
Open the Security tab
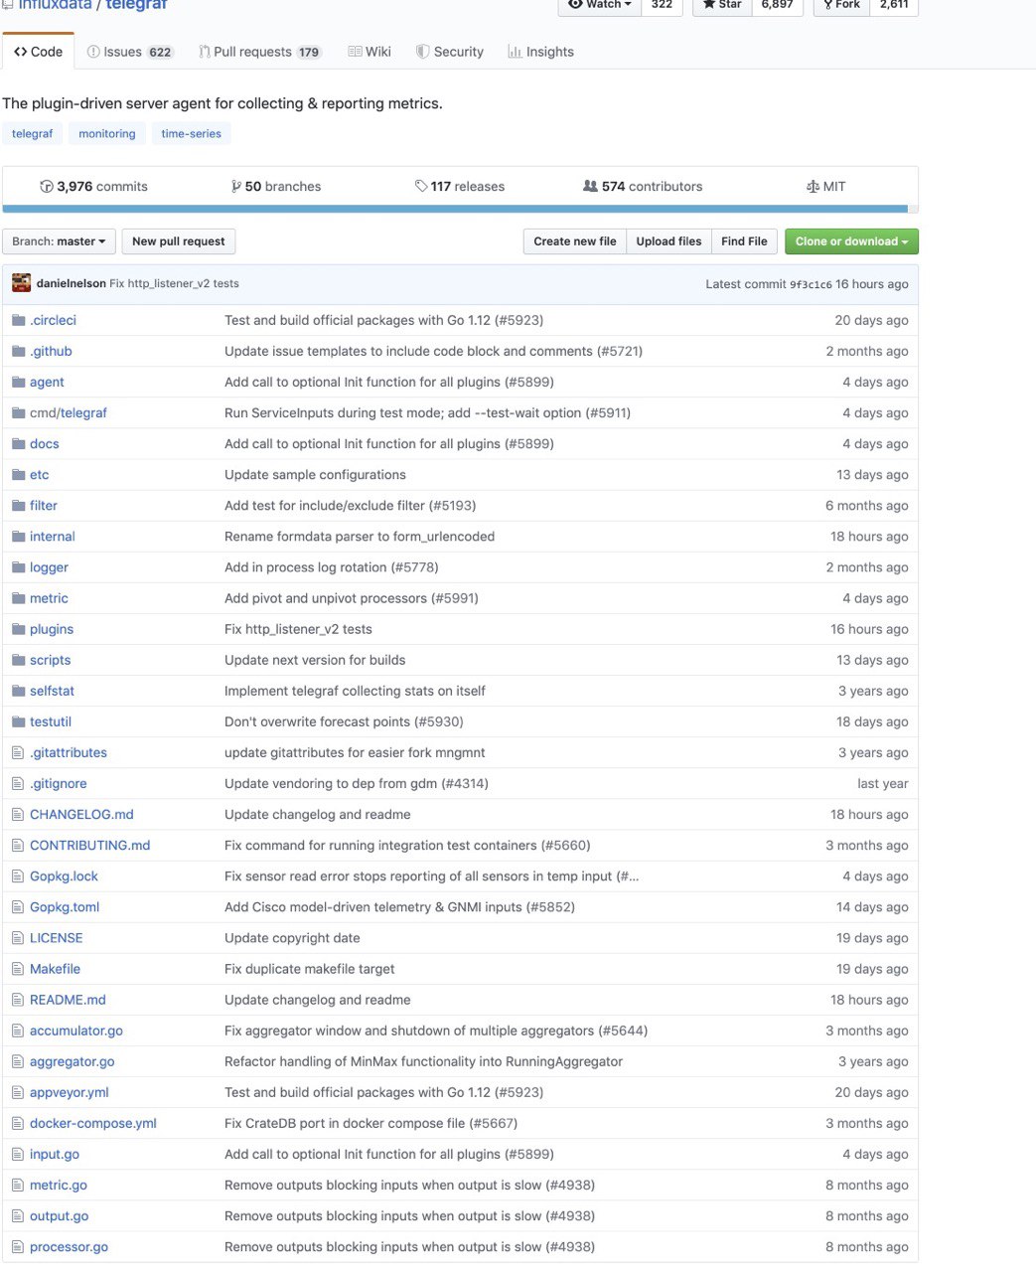(450, 52)
